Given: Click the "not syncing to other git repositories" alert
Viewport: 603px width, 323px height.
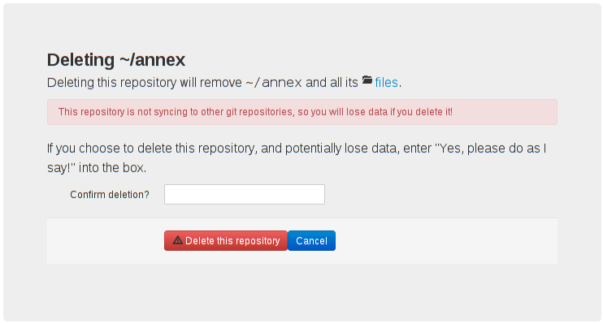Looking at the screenshot, I should point(255,112).
